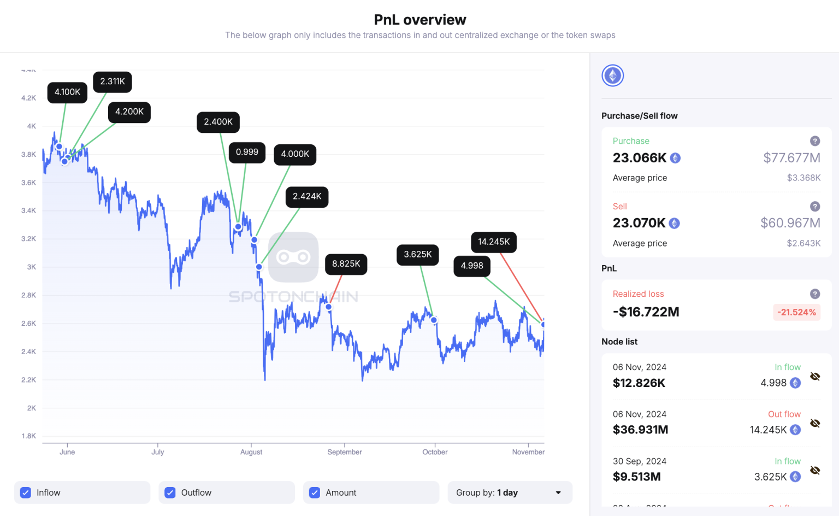Uncheck the Inflow checkbox
This screenshot has height=516, width=839.
tap(26, 492)
